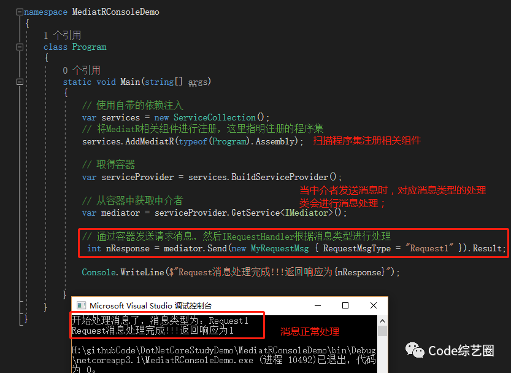Maximize the debug console window

click(345, 305)
